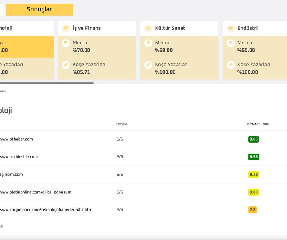
Task: Click the Endüstri category icon
Action: pyautogui.click(x=231, y=28)
